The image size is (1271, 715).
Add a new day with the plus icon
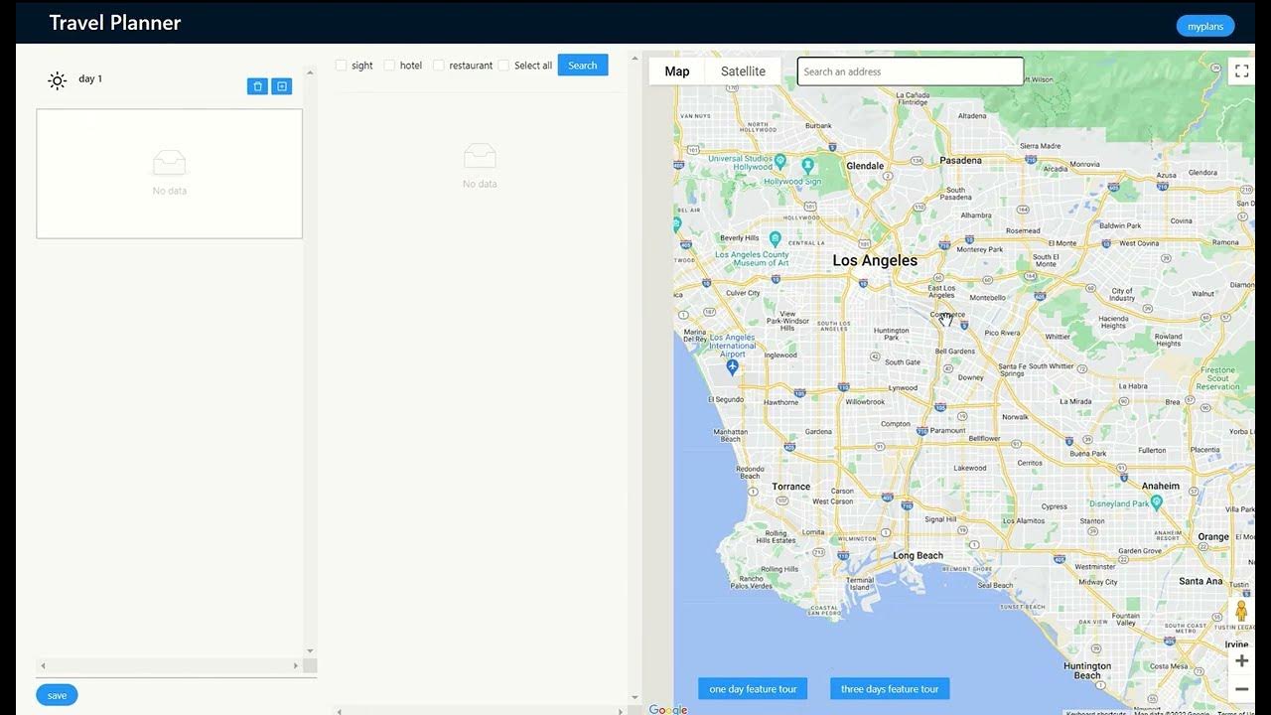282,86
